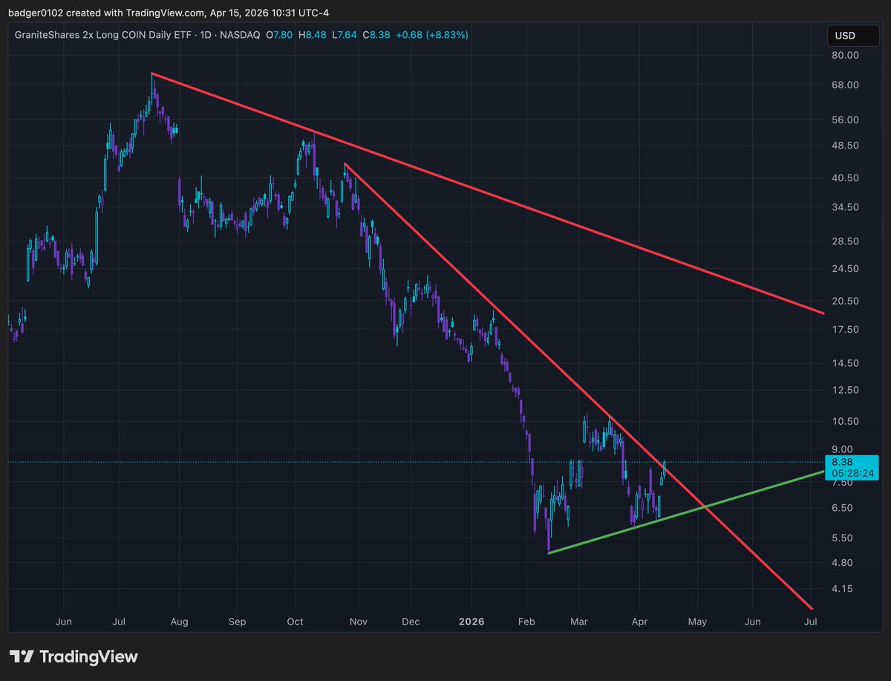Click the 80.00 price axis label
The image size is (891, 681).
(x=845, y=55)
